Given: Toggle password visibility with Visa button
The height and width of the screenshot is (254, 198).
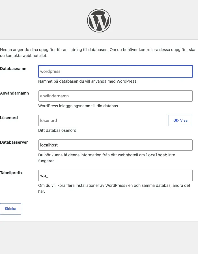Looking at the screenshot, I should coord(180,121).
